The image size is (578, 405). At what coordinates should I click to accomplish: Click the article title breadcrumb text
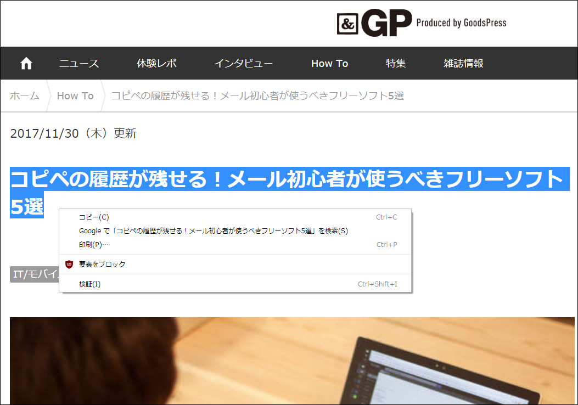tap(257, 96)
